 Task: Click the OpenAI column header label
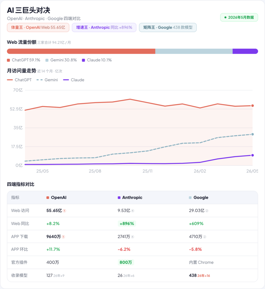pyautogui.click(x=59, y=198)
